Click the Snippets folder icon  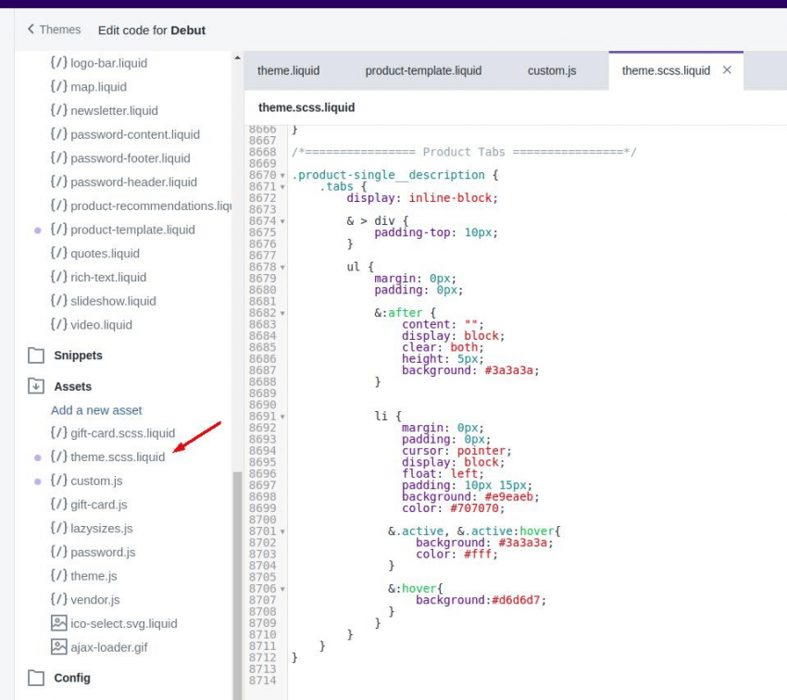[35, 355]
